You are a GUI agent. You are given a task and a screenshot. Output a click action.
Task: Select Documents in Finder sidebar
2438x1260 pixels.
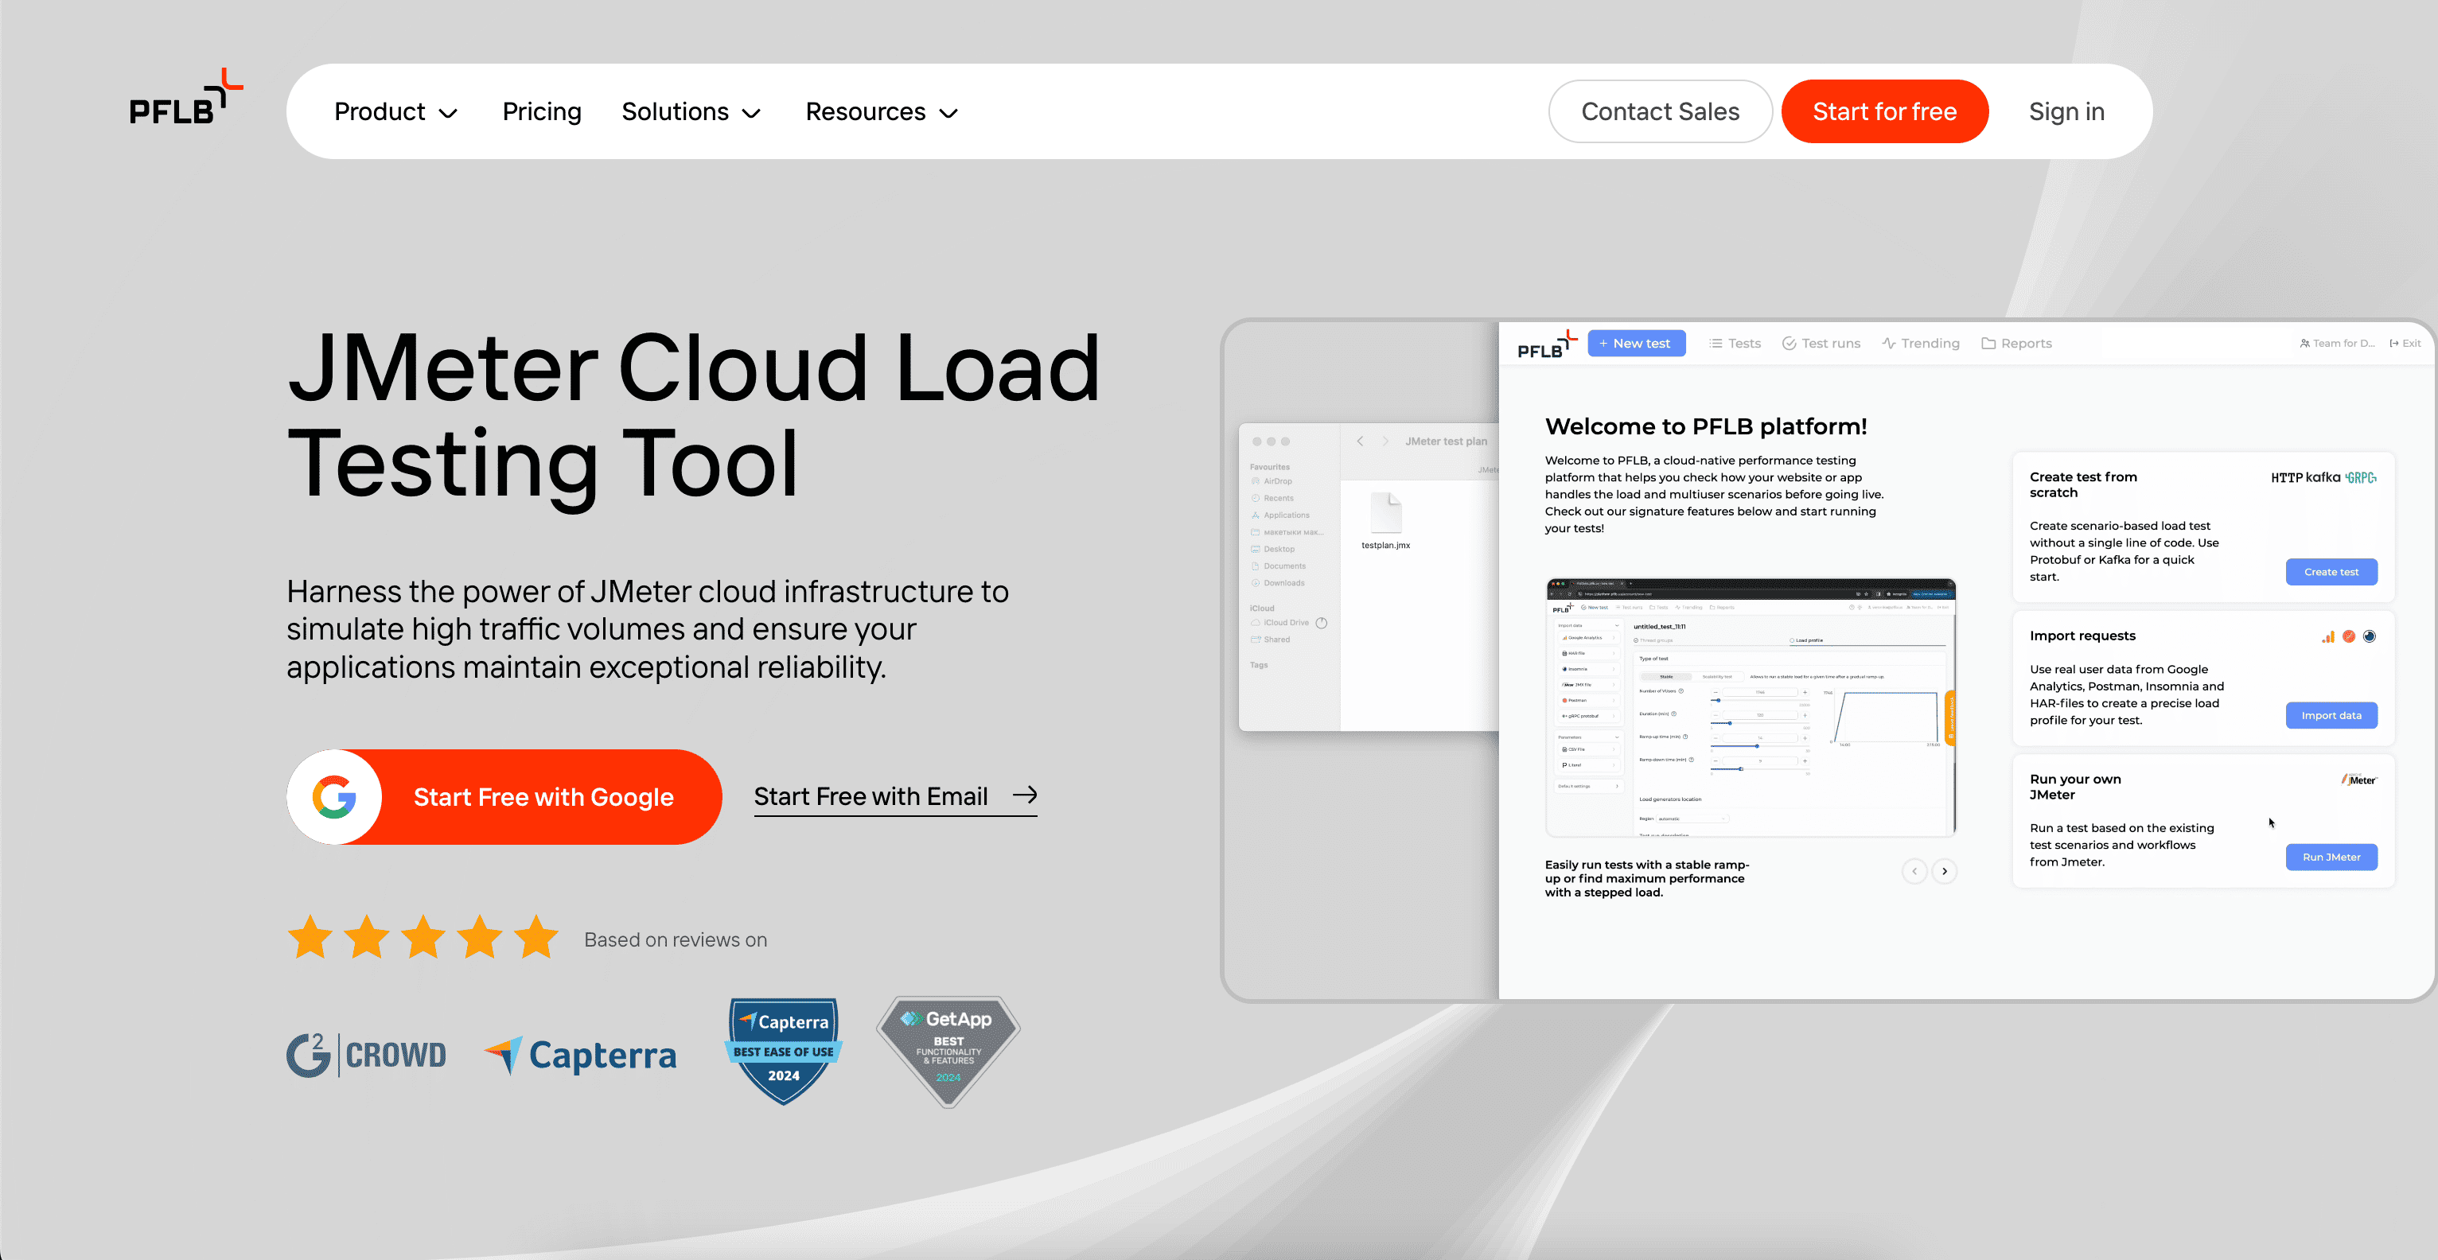[1279, 566]
